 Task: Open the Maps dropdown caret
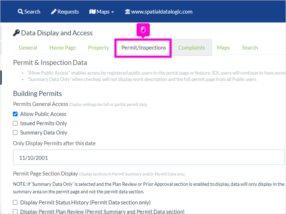coord(113,12)
